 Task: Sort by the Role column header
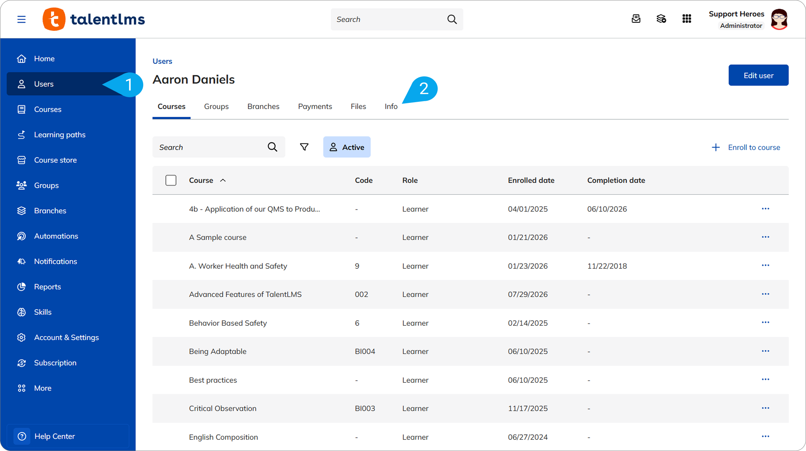tap(410, 180)
